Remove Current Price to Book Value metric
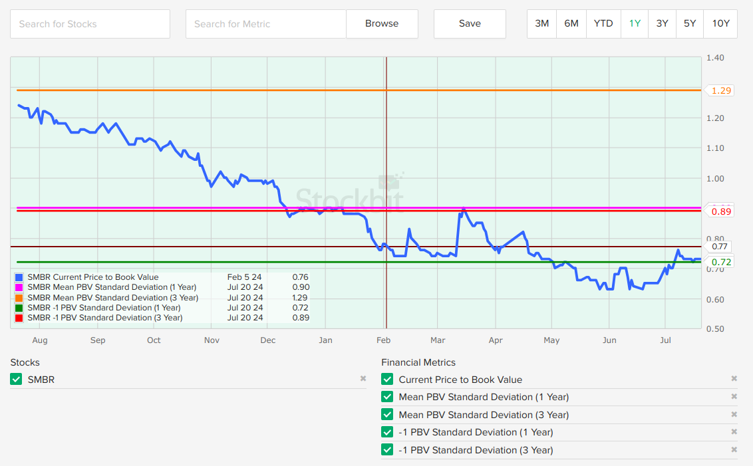This screenshot has height=466, width=753. point(734,379)
